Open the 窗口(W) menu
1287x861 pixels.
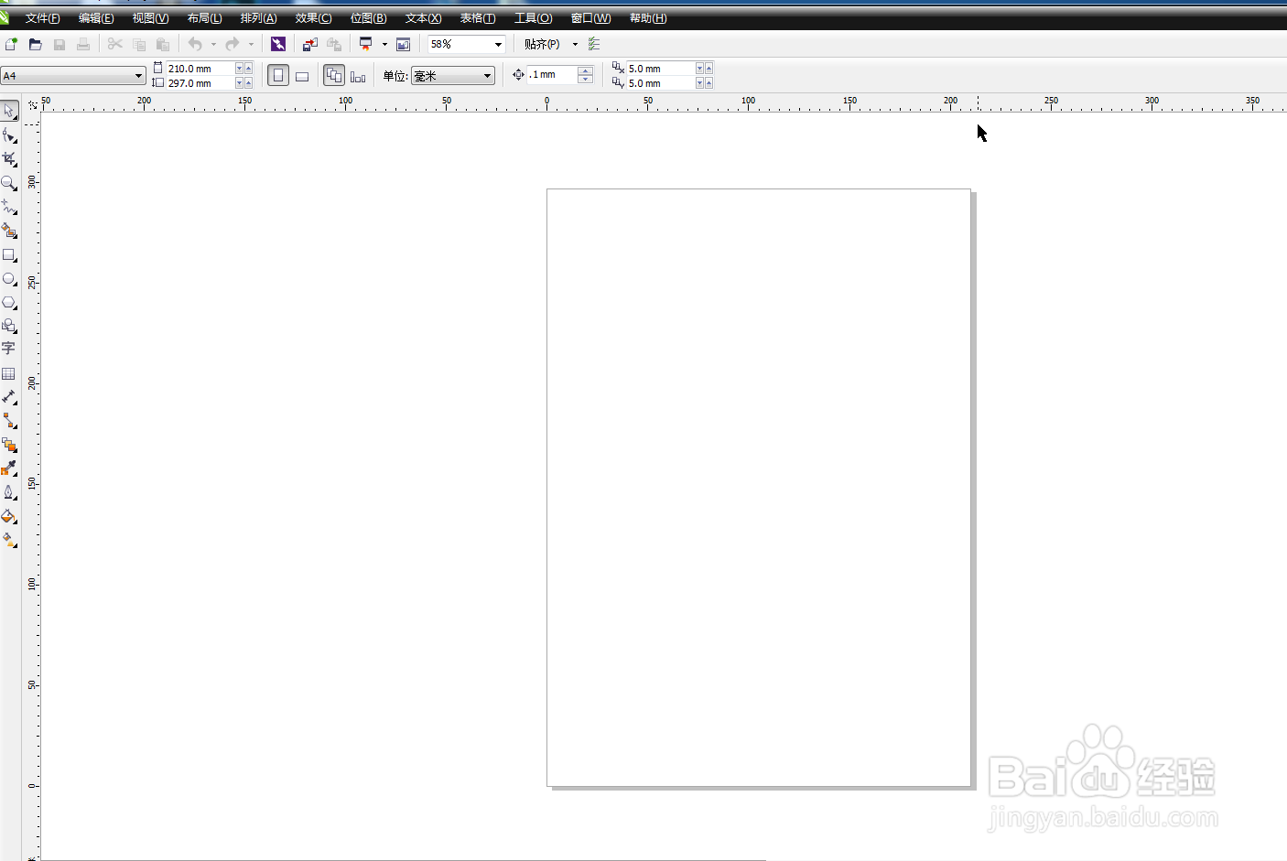(590, 18)
